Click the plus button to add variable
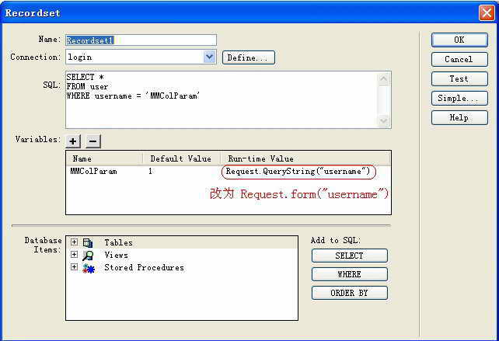 (73, 141)
